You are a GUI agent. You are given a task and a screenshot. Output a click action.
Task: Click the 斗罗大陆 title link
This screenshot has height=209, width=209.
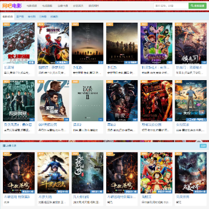(44, 197)
